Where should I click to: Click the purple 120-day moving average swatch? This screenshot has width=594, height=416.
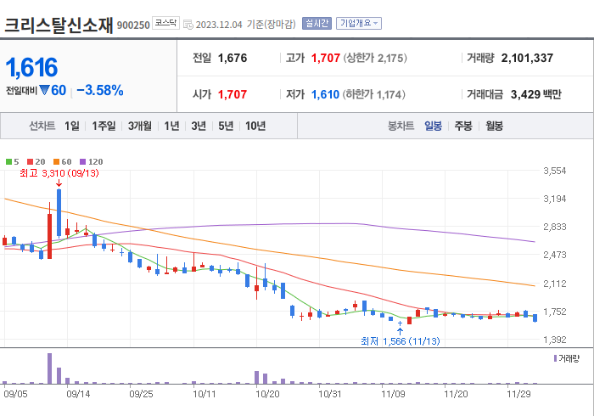[82, 162]
